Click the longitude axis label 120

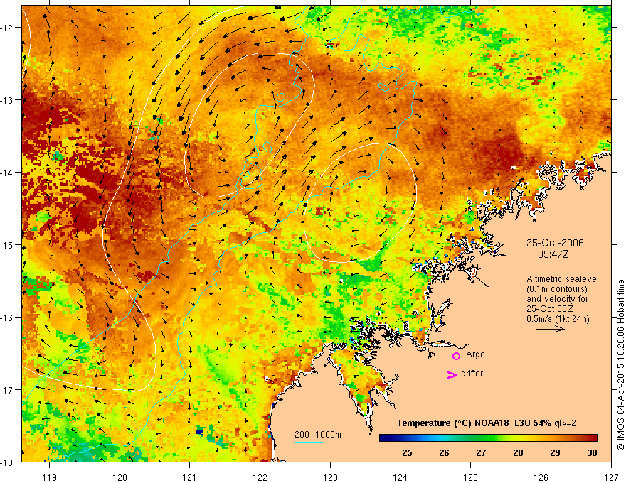pyautogui.click(x=120, y=477)
